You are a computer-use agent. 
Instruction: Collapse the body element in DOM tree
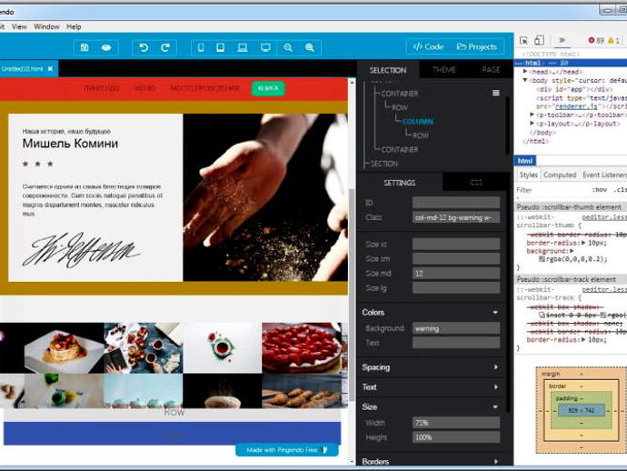525,80
